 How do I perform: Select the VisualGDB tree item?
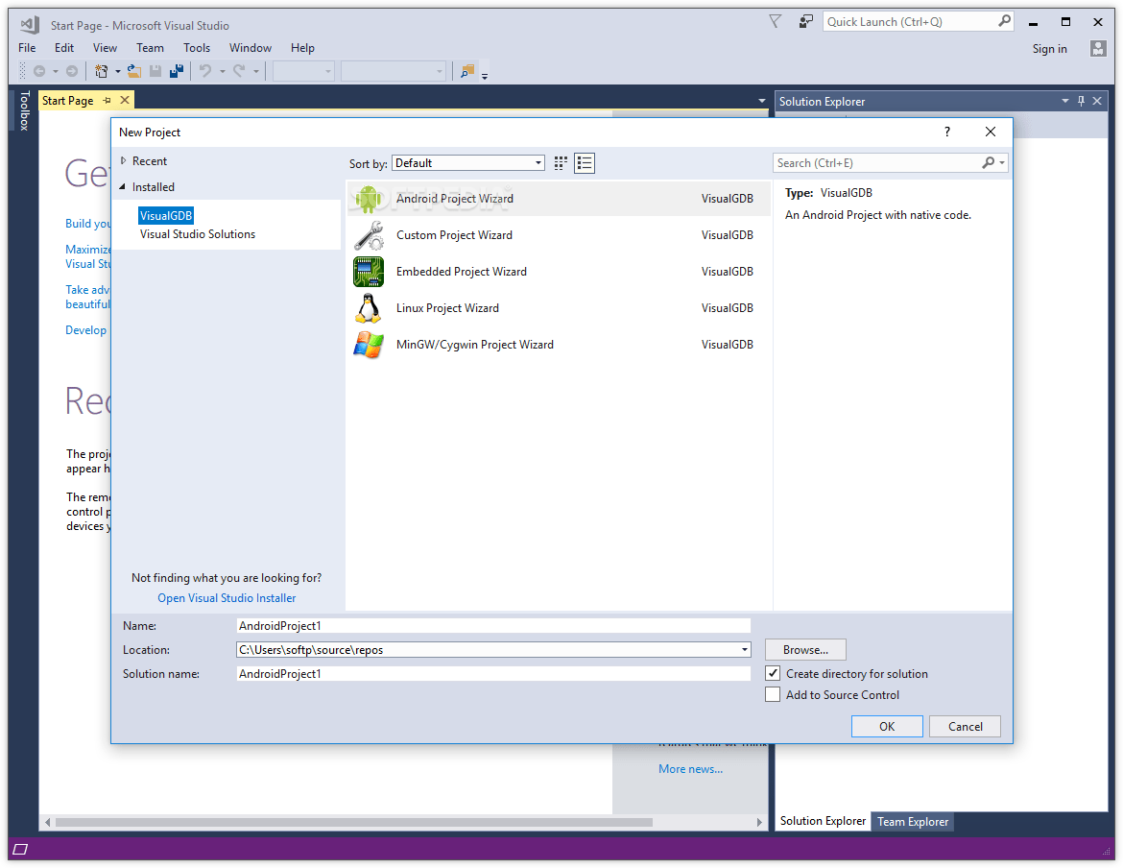(x=166, y=216)
